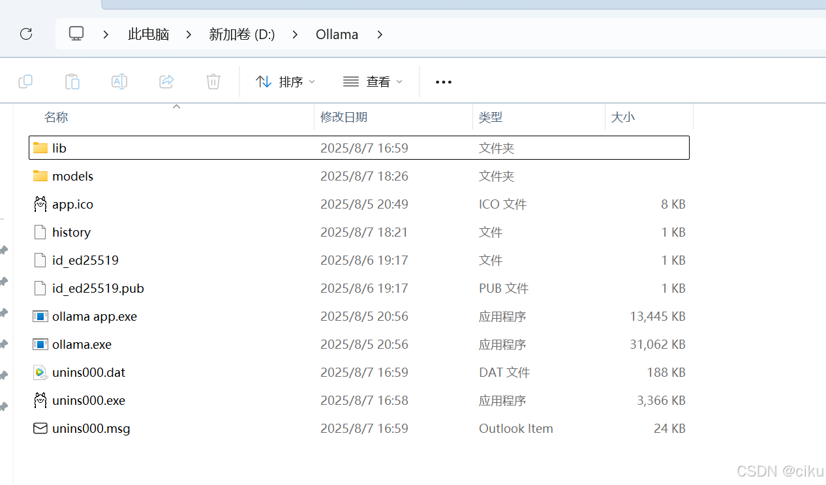
Task: Click the 2025/8/7 18:21 date of history
Action: [x=364, y=232]
